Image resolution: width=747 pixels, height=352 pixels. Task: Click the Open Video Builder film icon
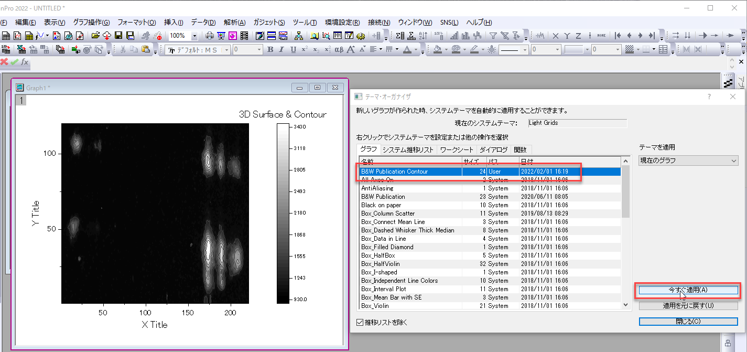[244, 36]
